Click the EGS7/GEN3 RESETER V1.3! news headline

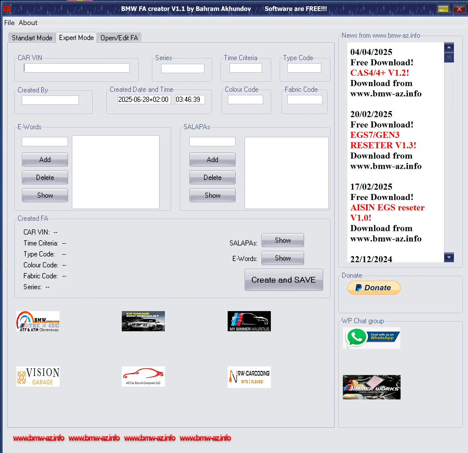coord(383,140)
